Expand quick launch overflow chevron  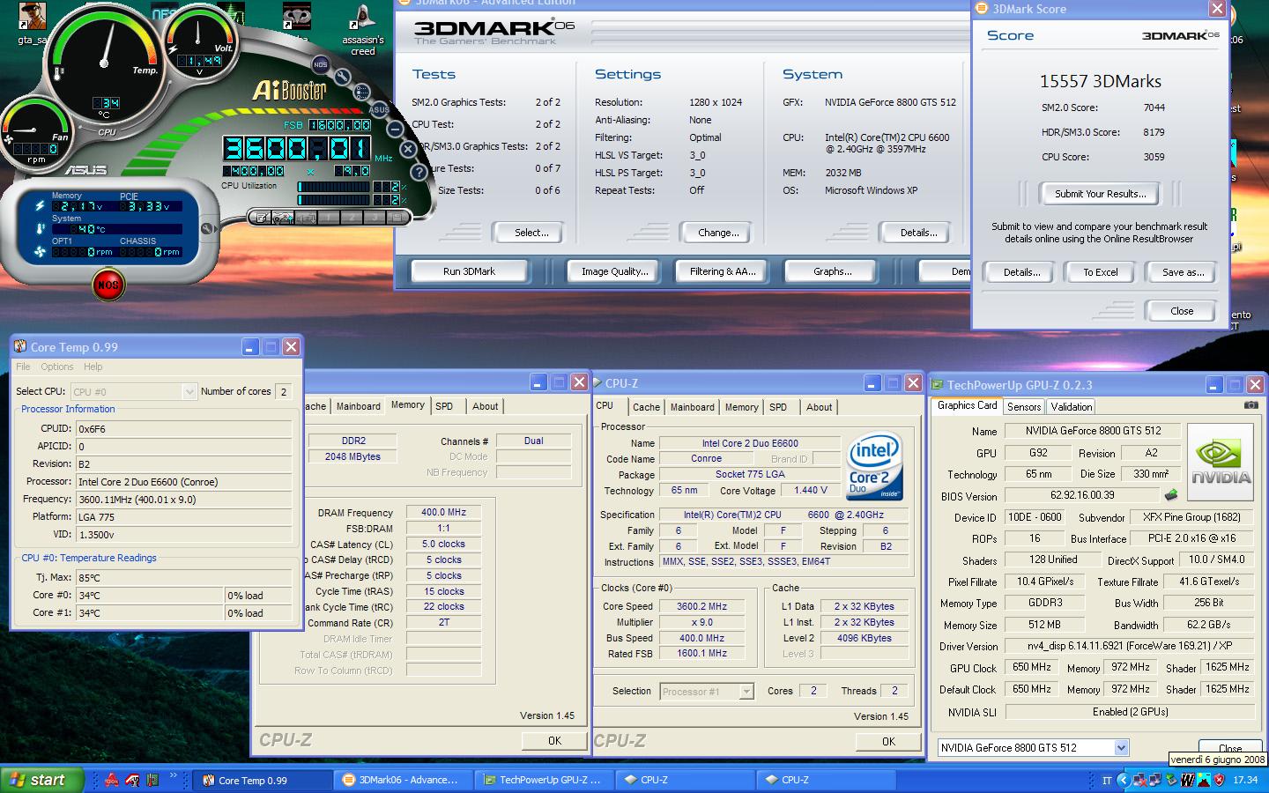[x=174, y=775]
